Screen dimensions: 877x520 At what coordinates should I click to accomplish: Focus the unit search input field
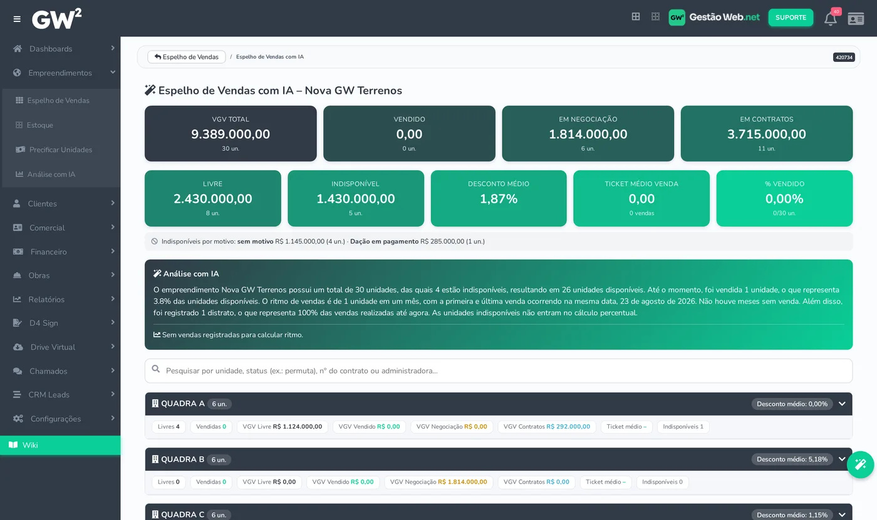click(499, 370)
